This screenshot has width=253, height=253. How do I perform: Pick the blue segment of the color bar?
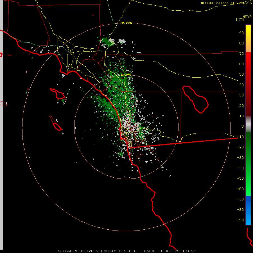248,210
